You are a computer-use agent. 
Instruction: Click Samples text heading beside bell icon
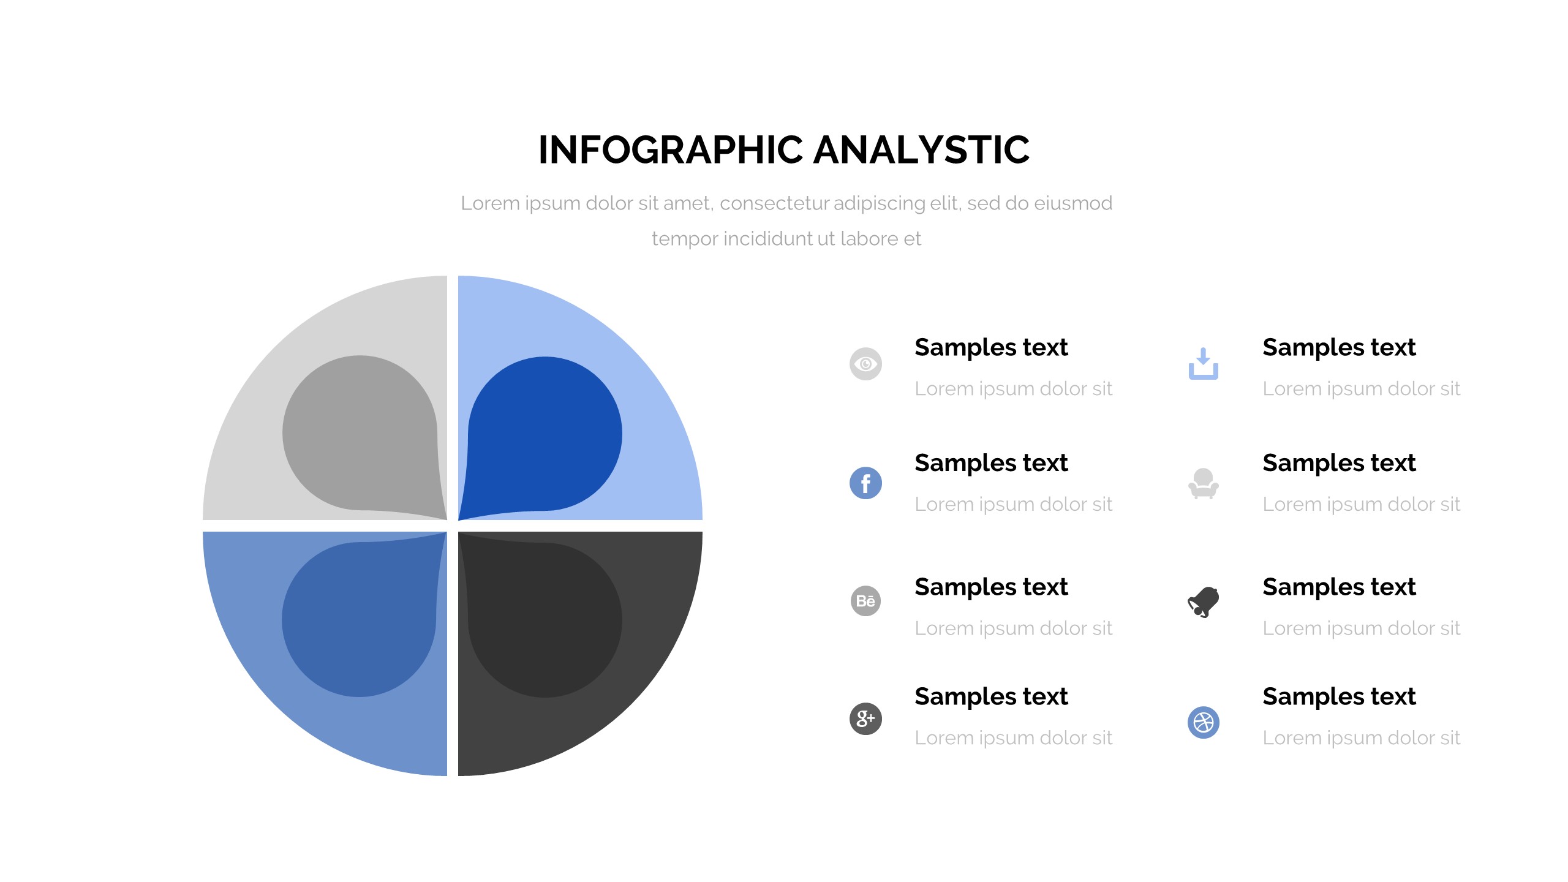click(x=1339, y=587)
